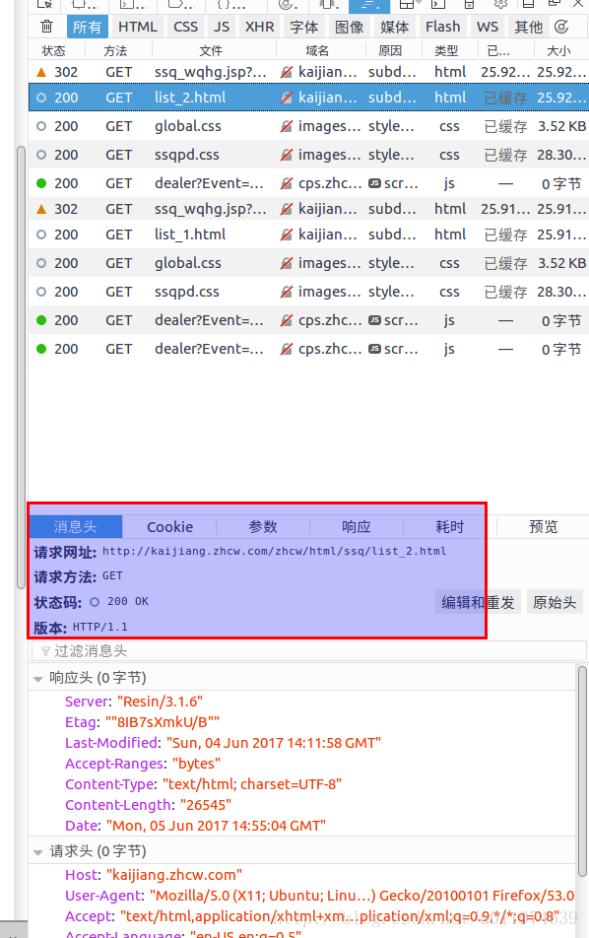Image resolution: width=589 pixels, height=938 pixels.
Task: Click the Last-Modified header entry
Action: click(223, 743)
